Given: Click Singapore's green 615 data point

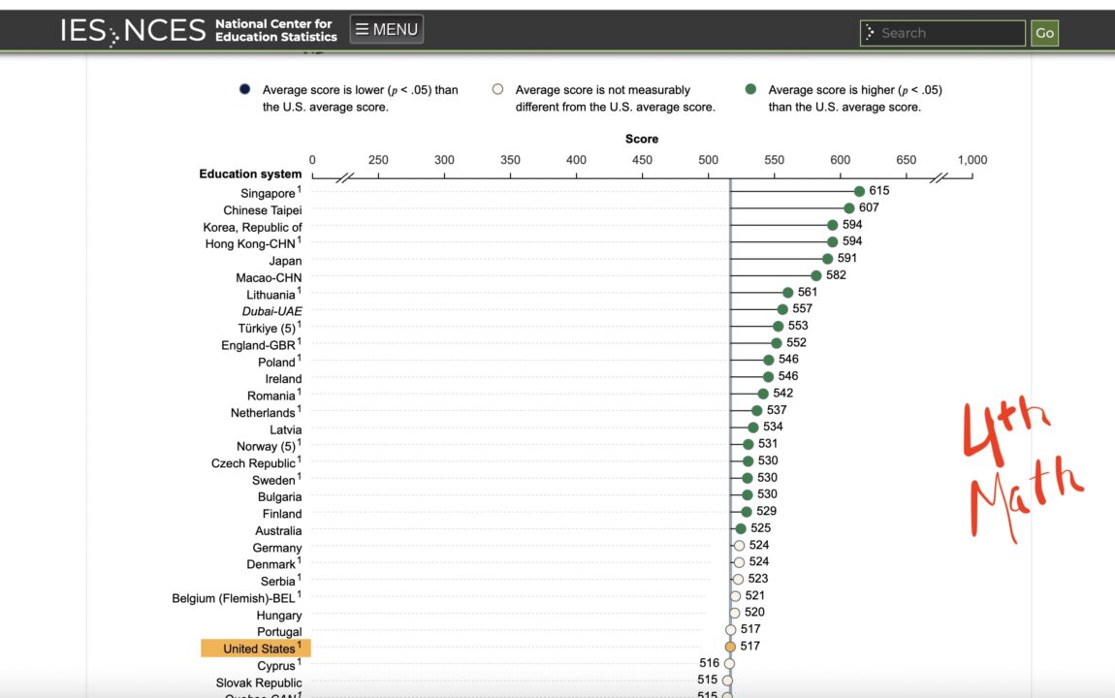Looking at the screenshot, I should pyautogui.click(x=859, y=191).
